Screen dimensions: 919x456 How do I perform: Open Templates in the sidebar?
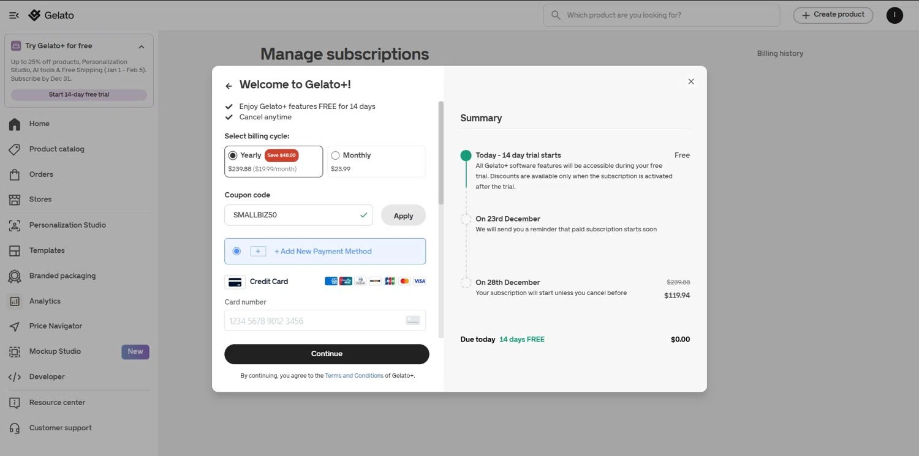point(47,251)
